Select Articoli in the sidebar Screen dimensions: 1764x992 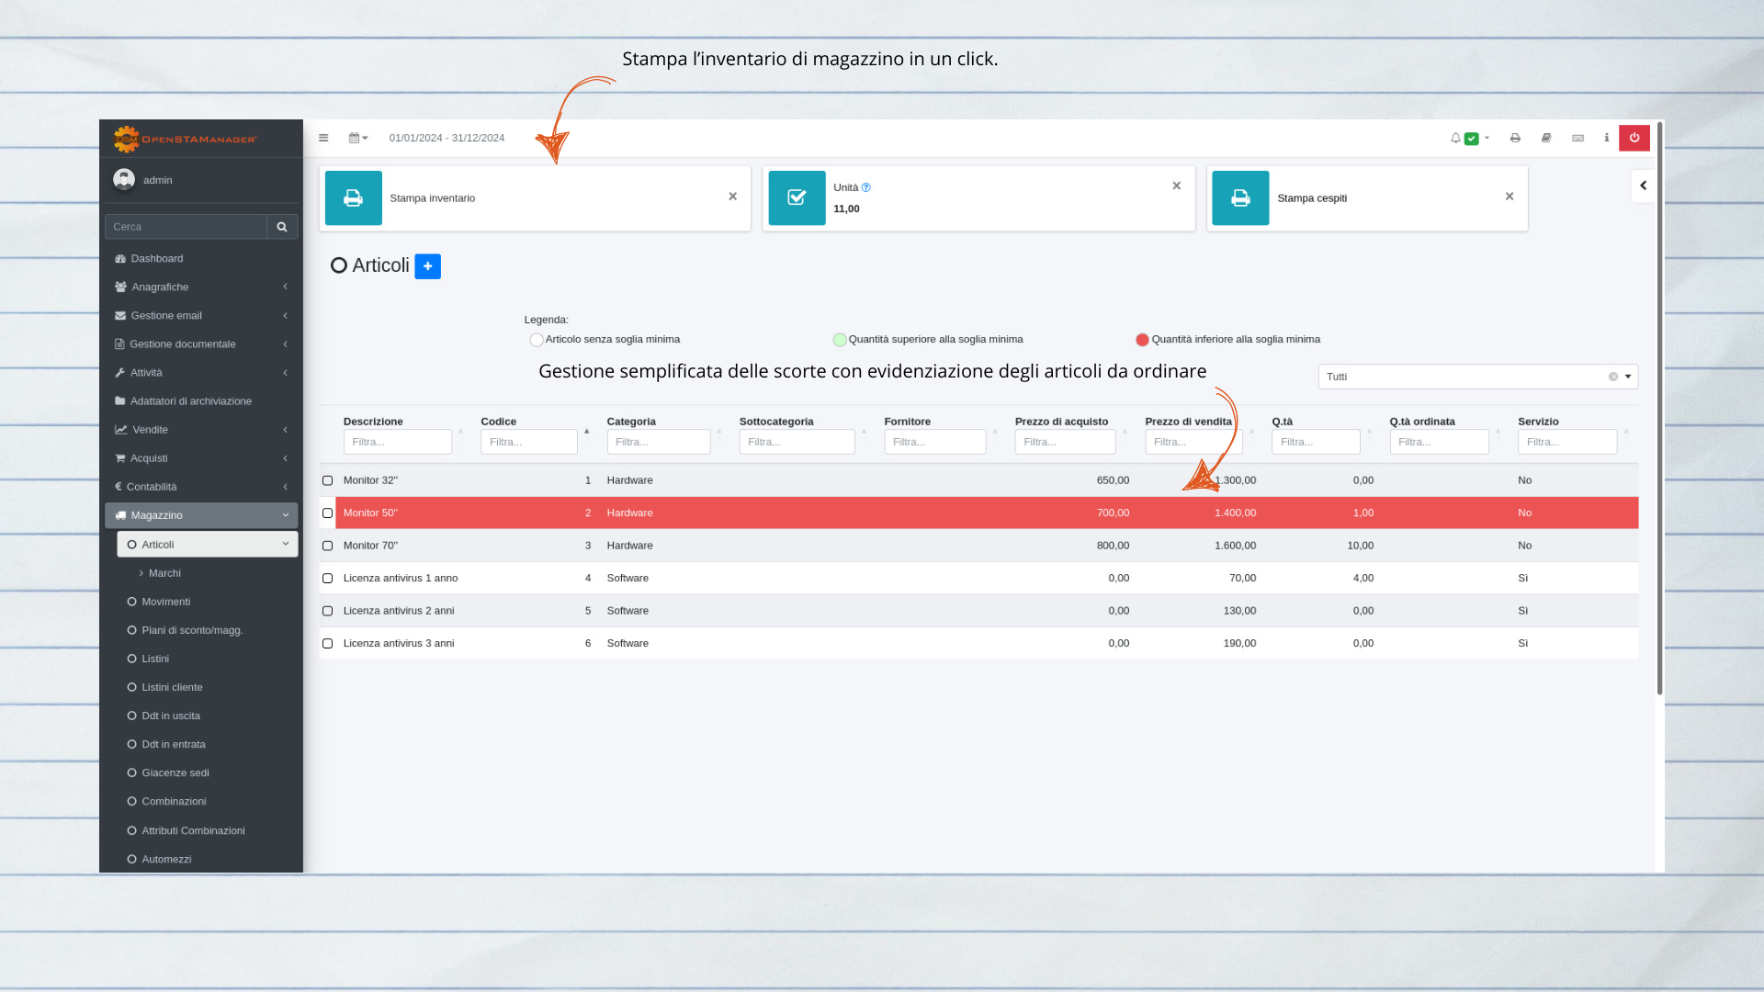point(208,545)
